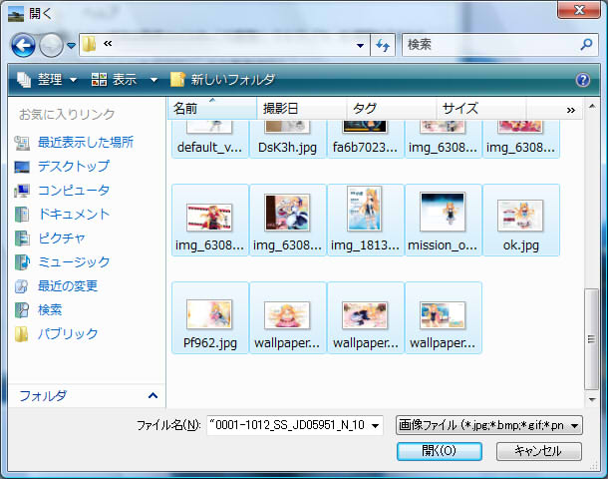608x479 pixels.
Task: Click the greyed Forward arrow button
Action: [x=51, y=46]
